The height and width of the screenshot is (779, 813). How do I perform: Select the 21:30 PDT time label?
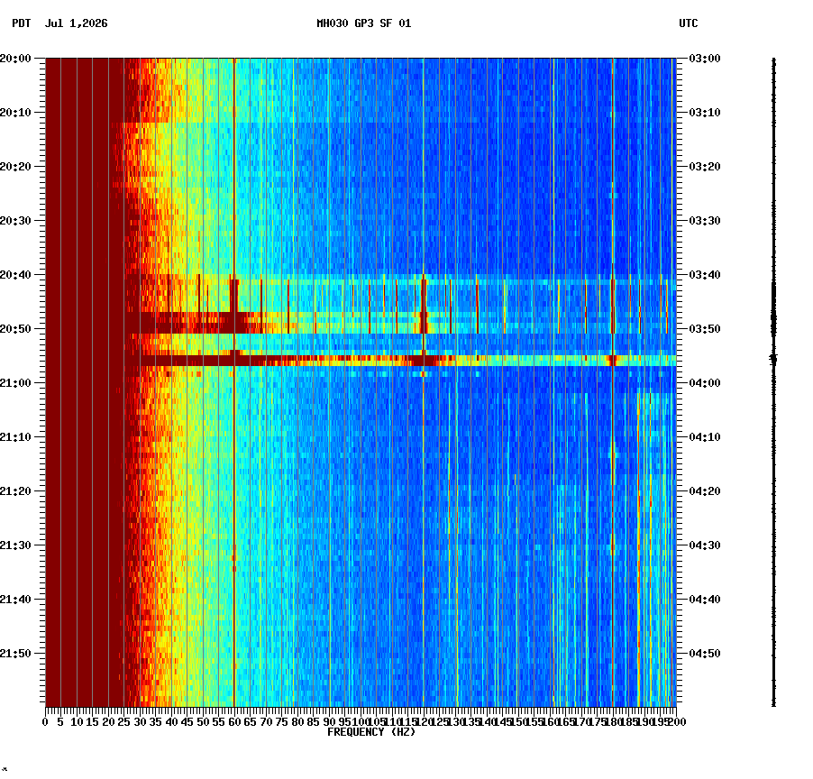[15, 545]
